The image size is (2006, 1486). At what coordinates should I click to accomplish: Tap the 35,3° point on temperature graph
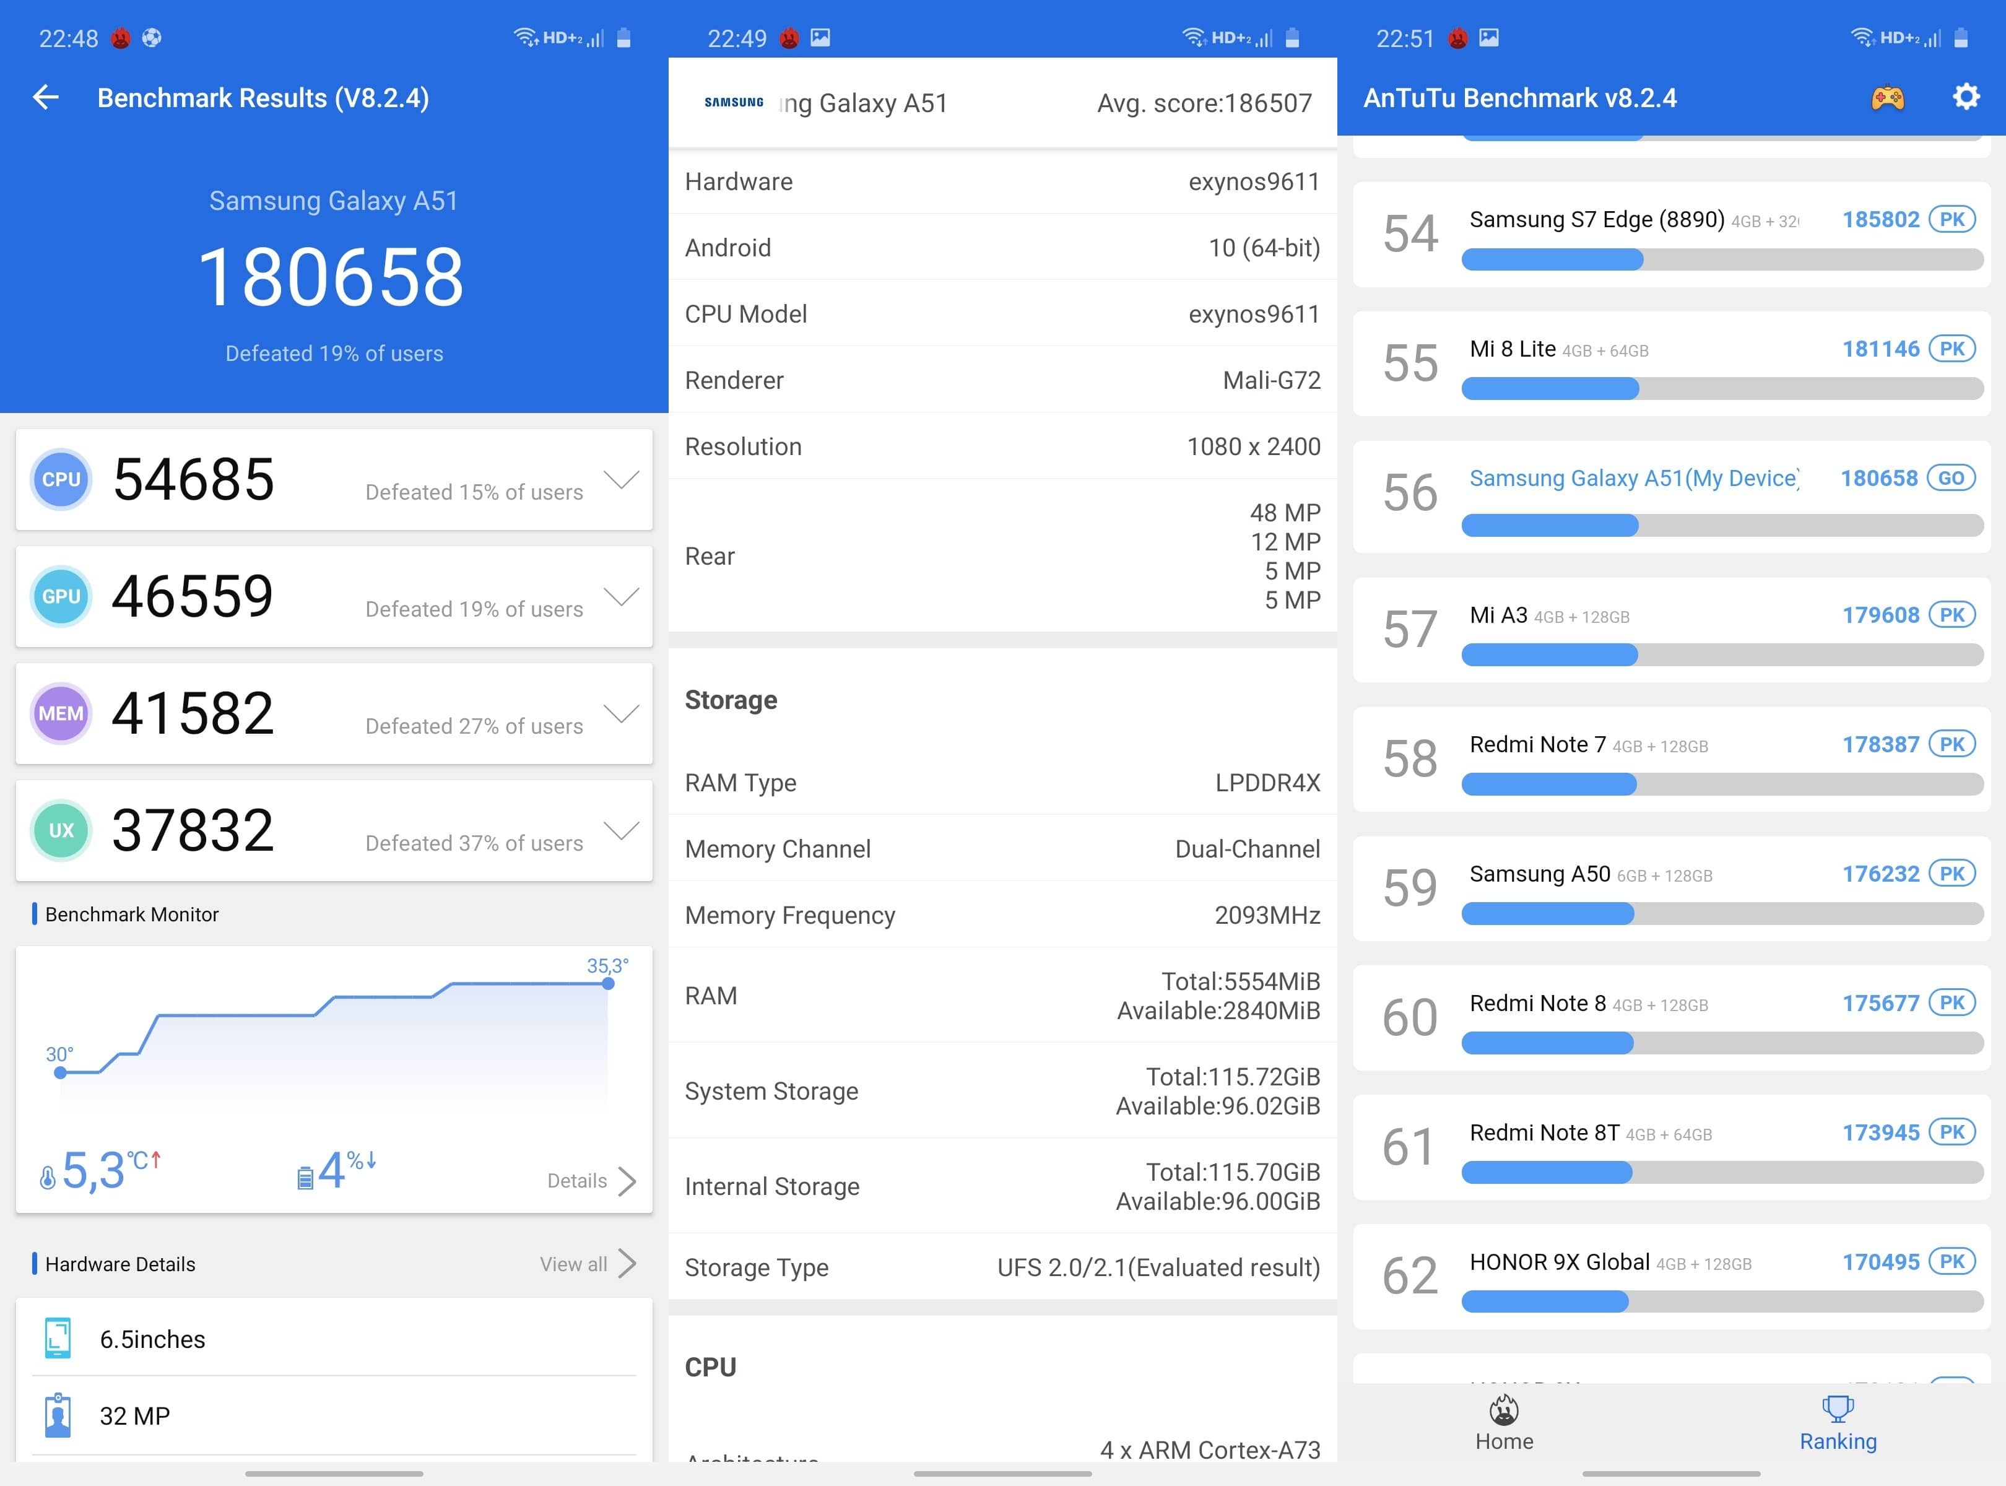coord(608,983)
